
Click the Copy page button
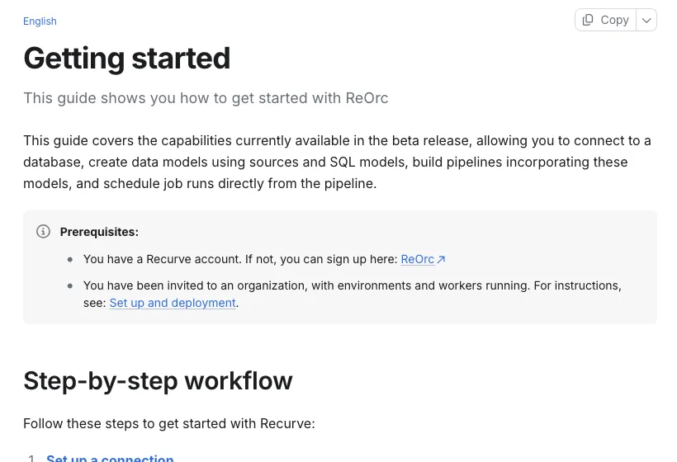click(x=605, y=20)
